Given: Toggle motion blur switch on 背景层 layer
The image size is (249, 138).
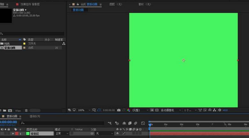Looking at the screenshot, I should [134, 134].
